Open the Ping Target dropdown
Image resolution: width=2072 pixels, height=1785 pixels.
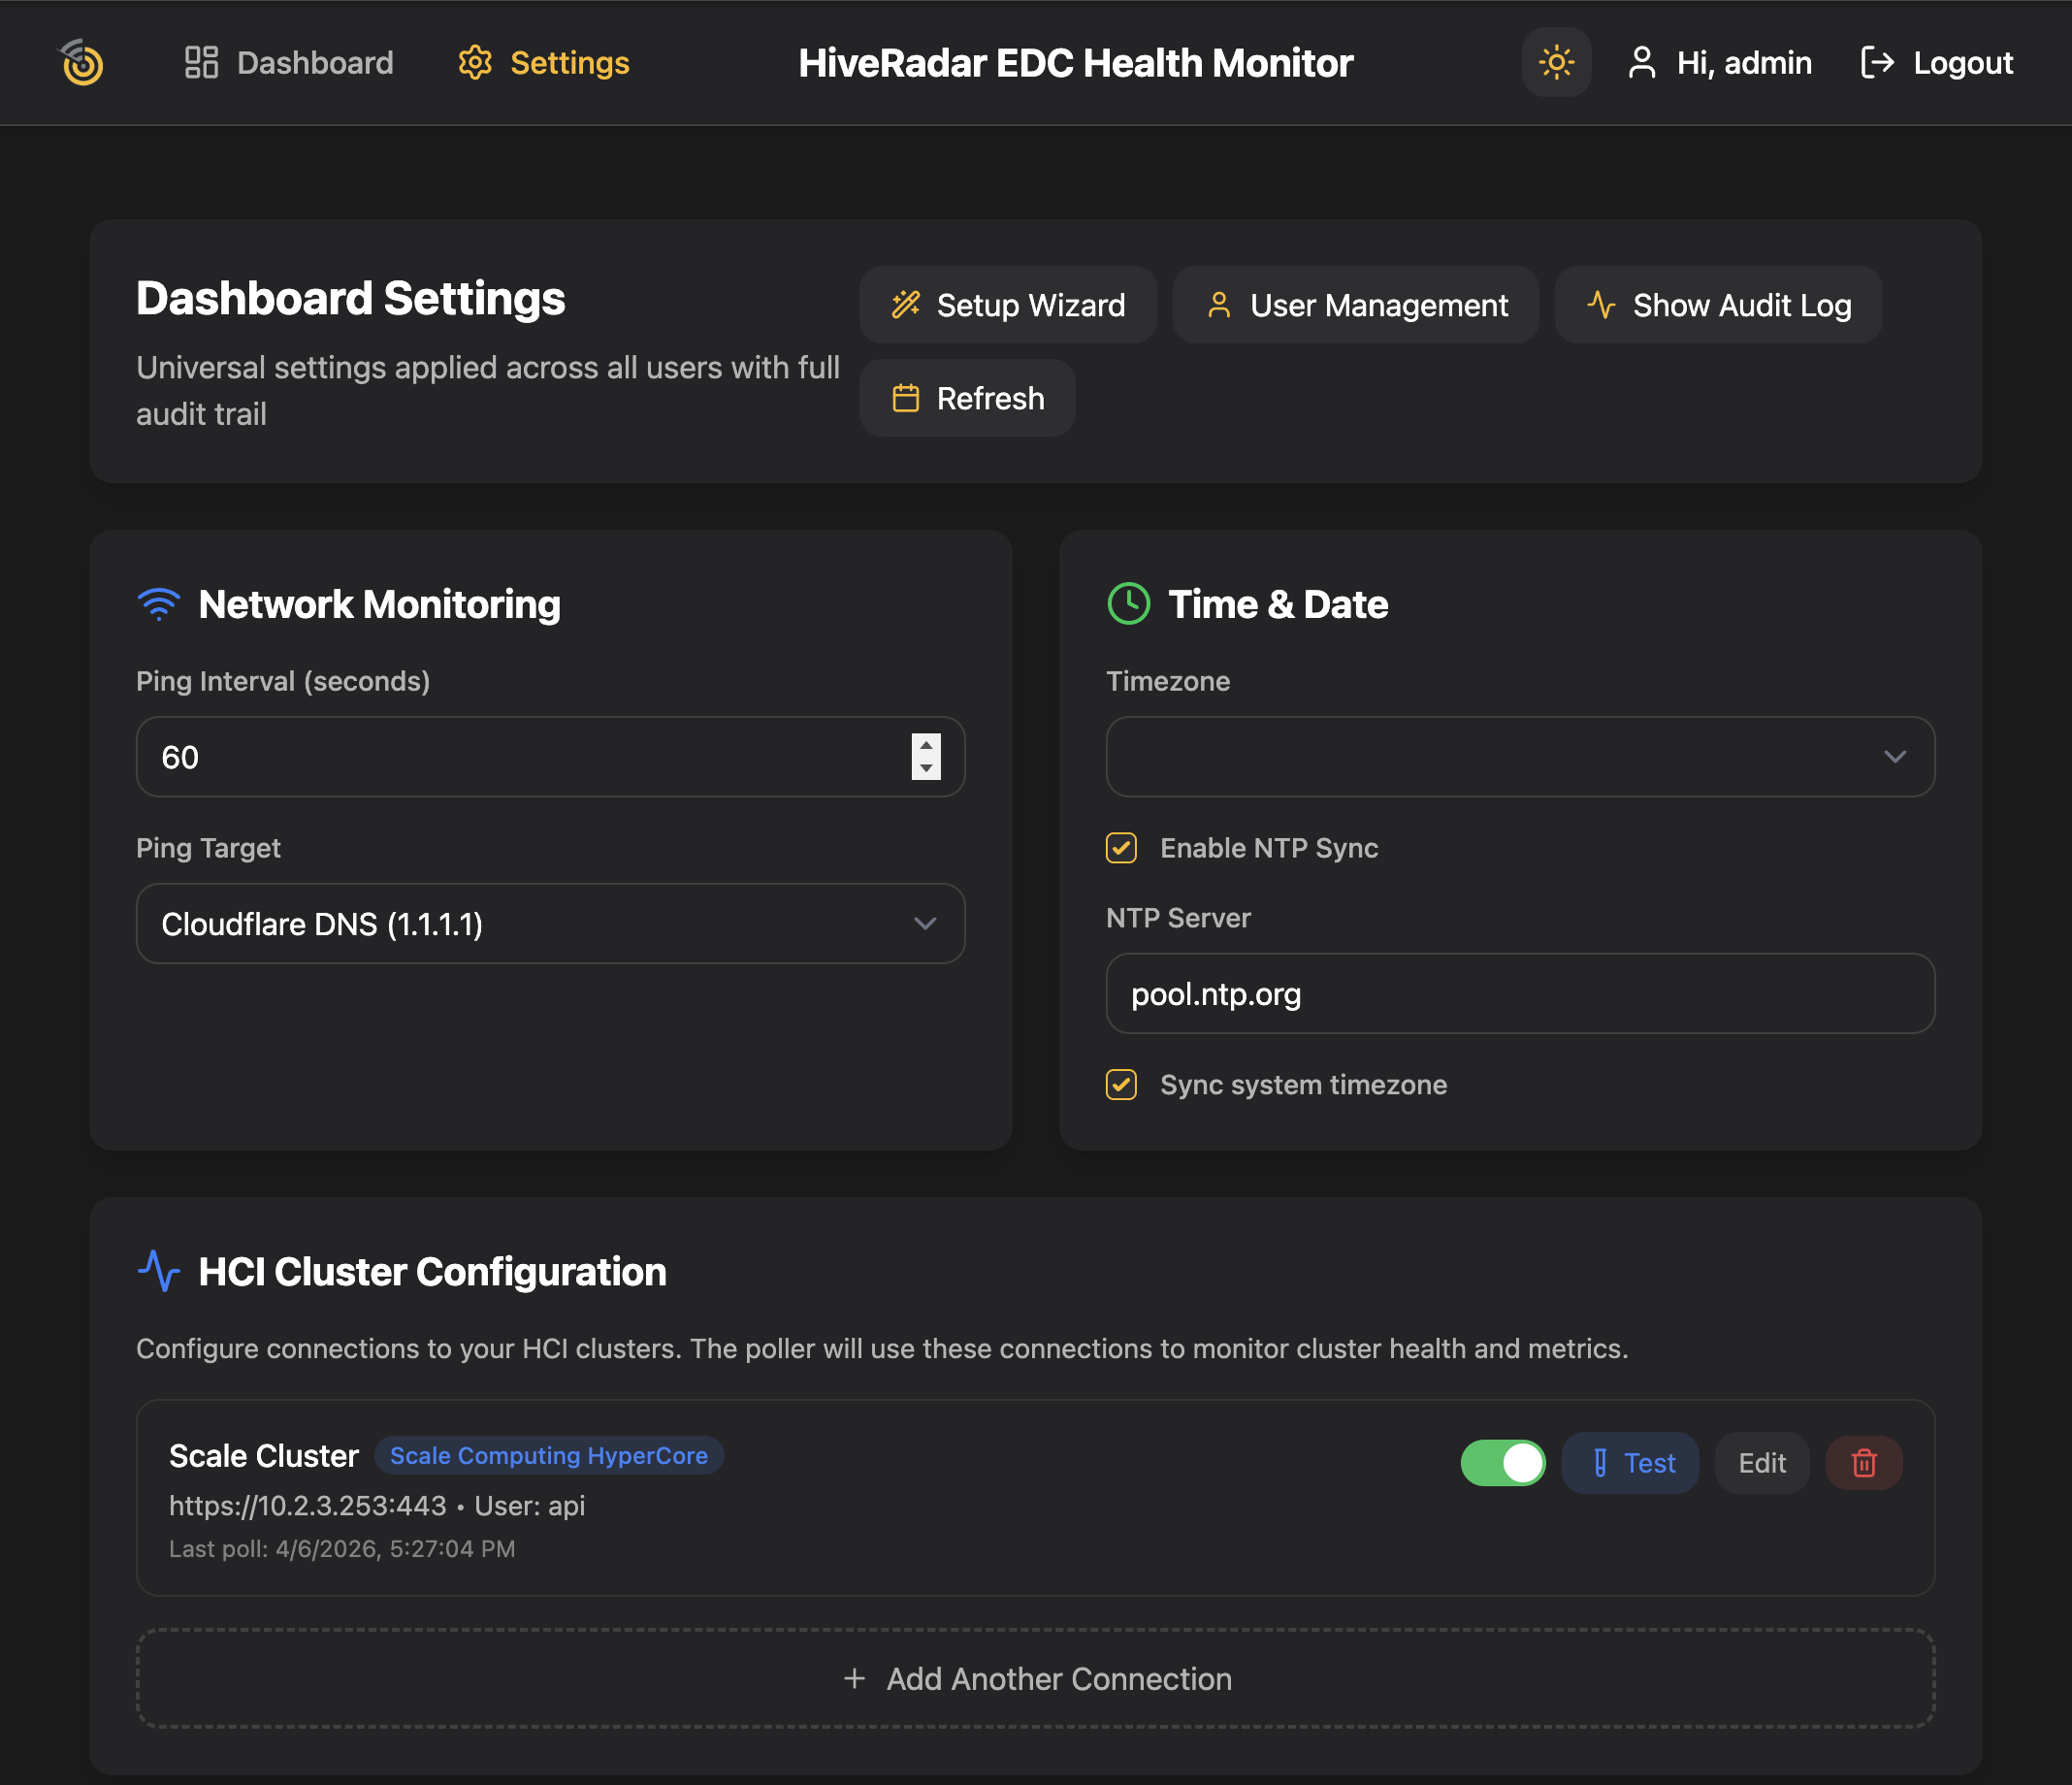(x=550, y=924)
